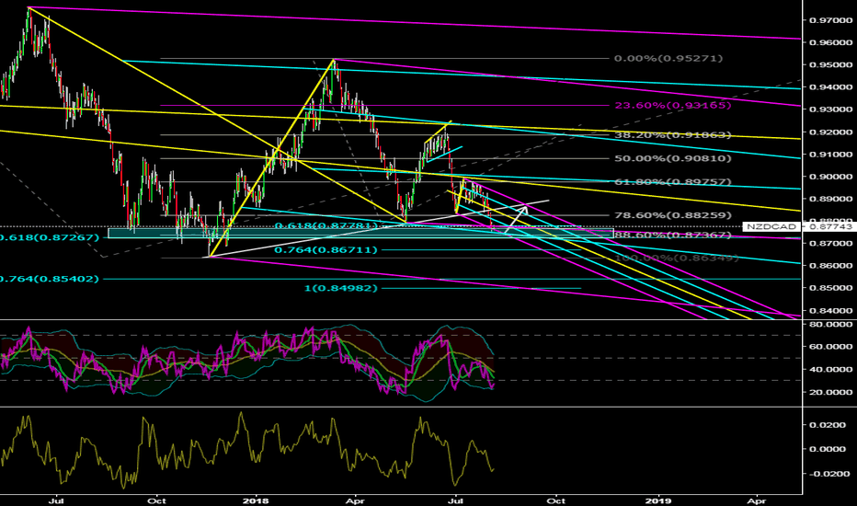This screenshot has width=857, height=506.
Task: Click the NZDCAD symbol price tag
Action: point(771,226)
